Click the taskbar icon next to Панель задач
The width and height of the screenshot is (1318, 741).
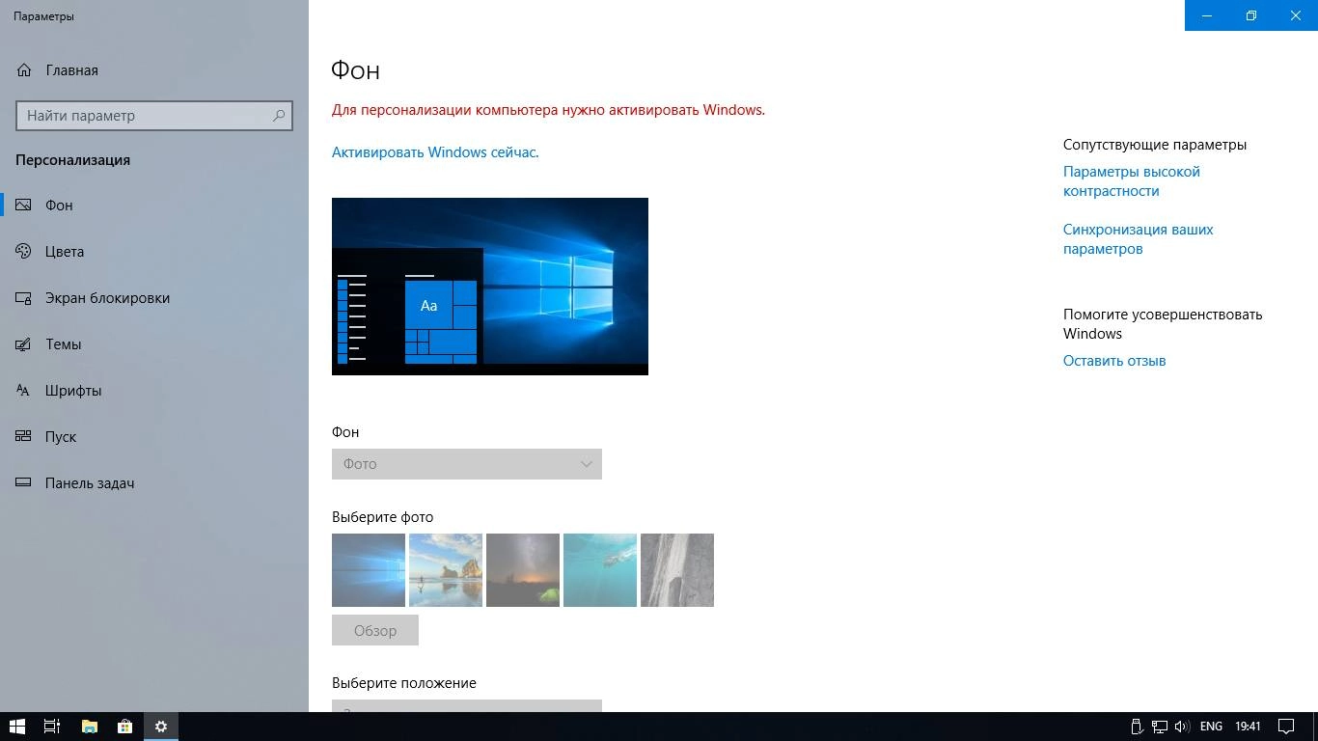tap(24, 483)
